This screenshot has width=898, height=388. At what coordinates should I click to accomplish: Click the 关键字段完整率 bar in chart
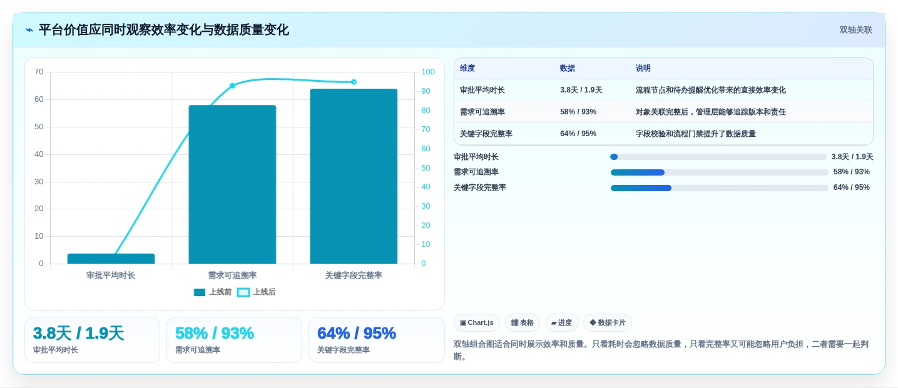(354, 176)
